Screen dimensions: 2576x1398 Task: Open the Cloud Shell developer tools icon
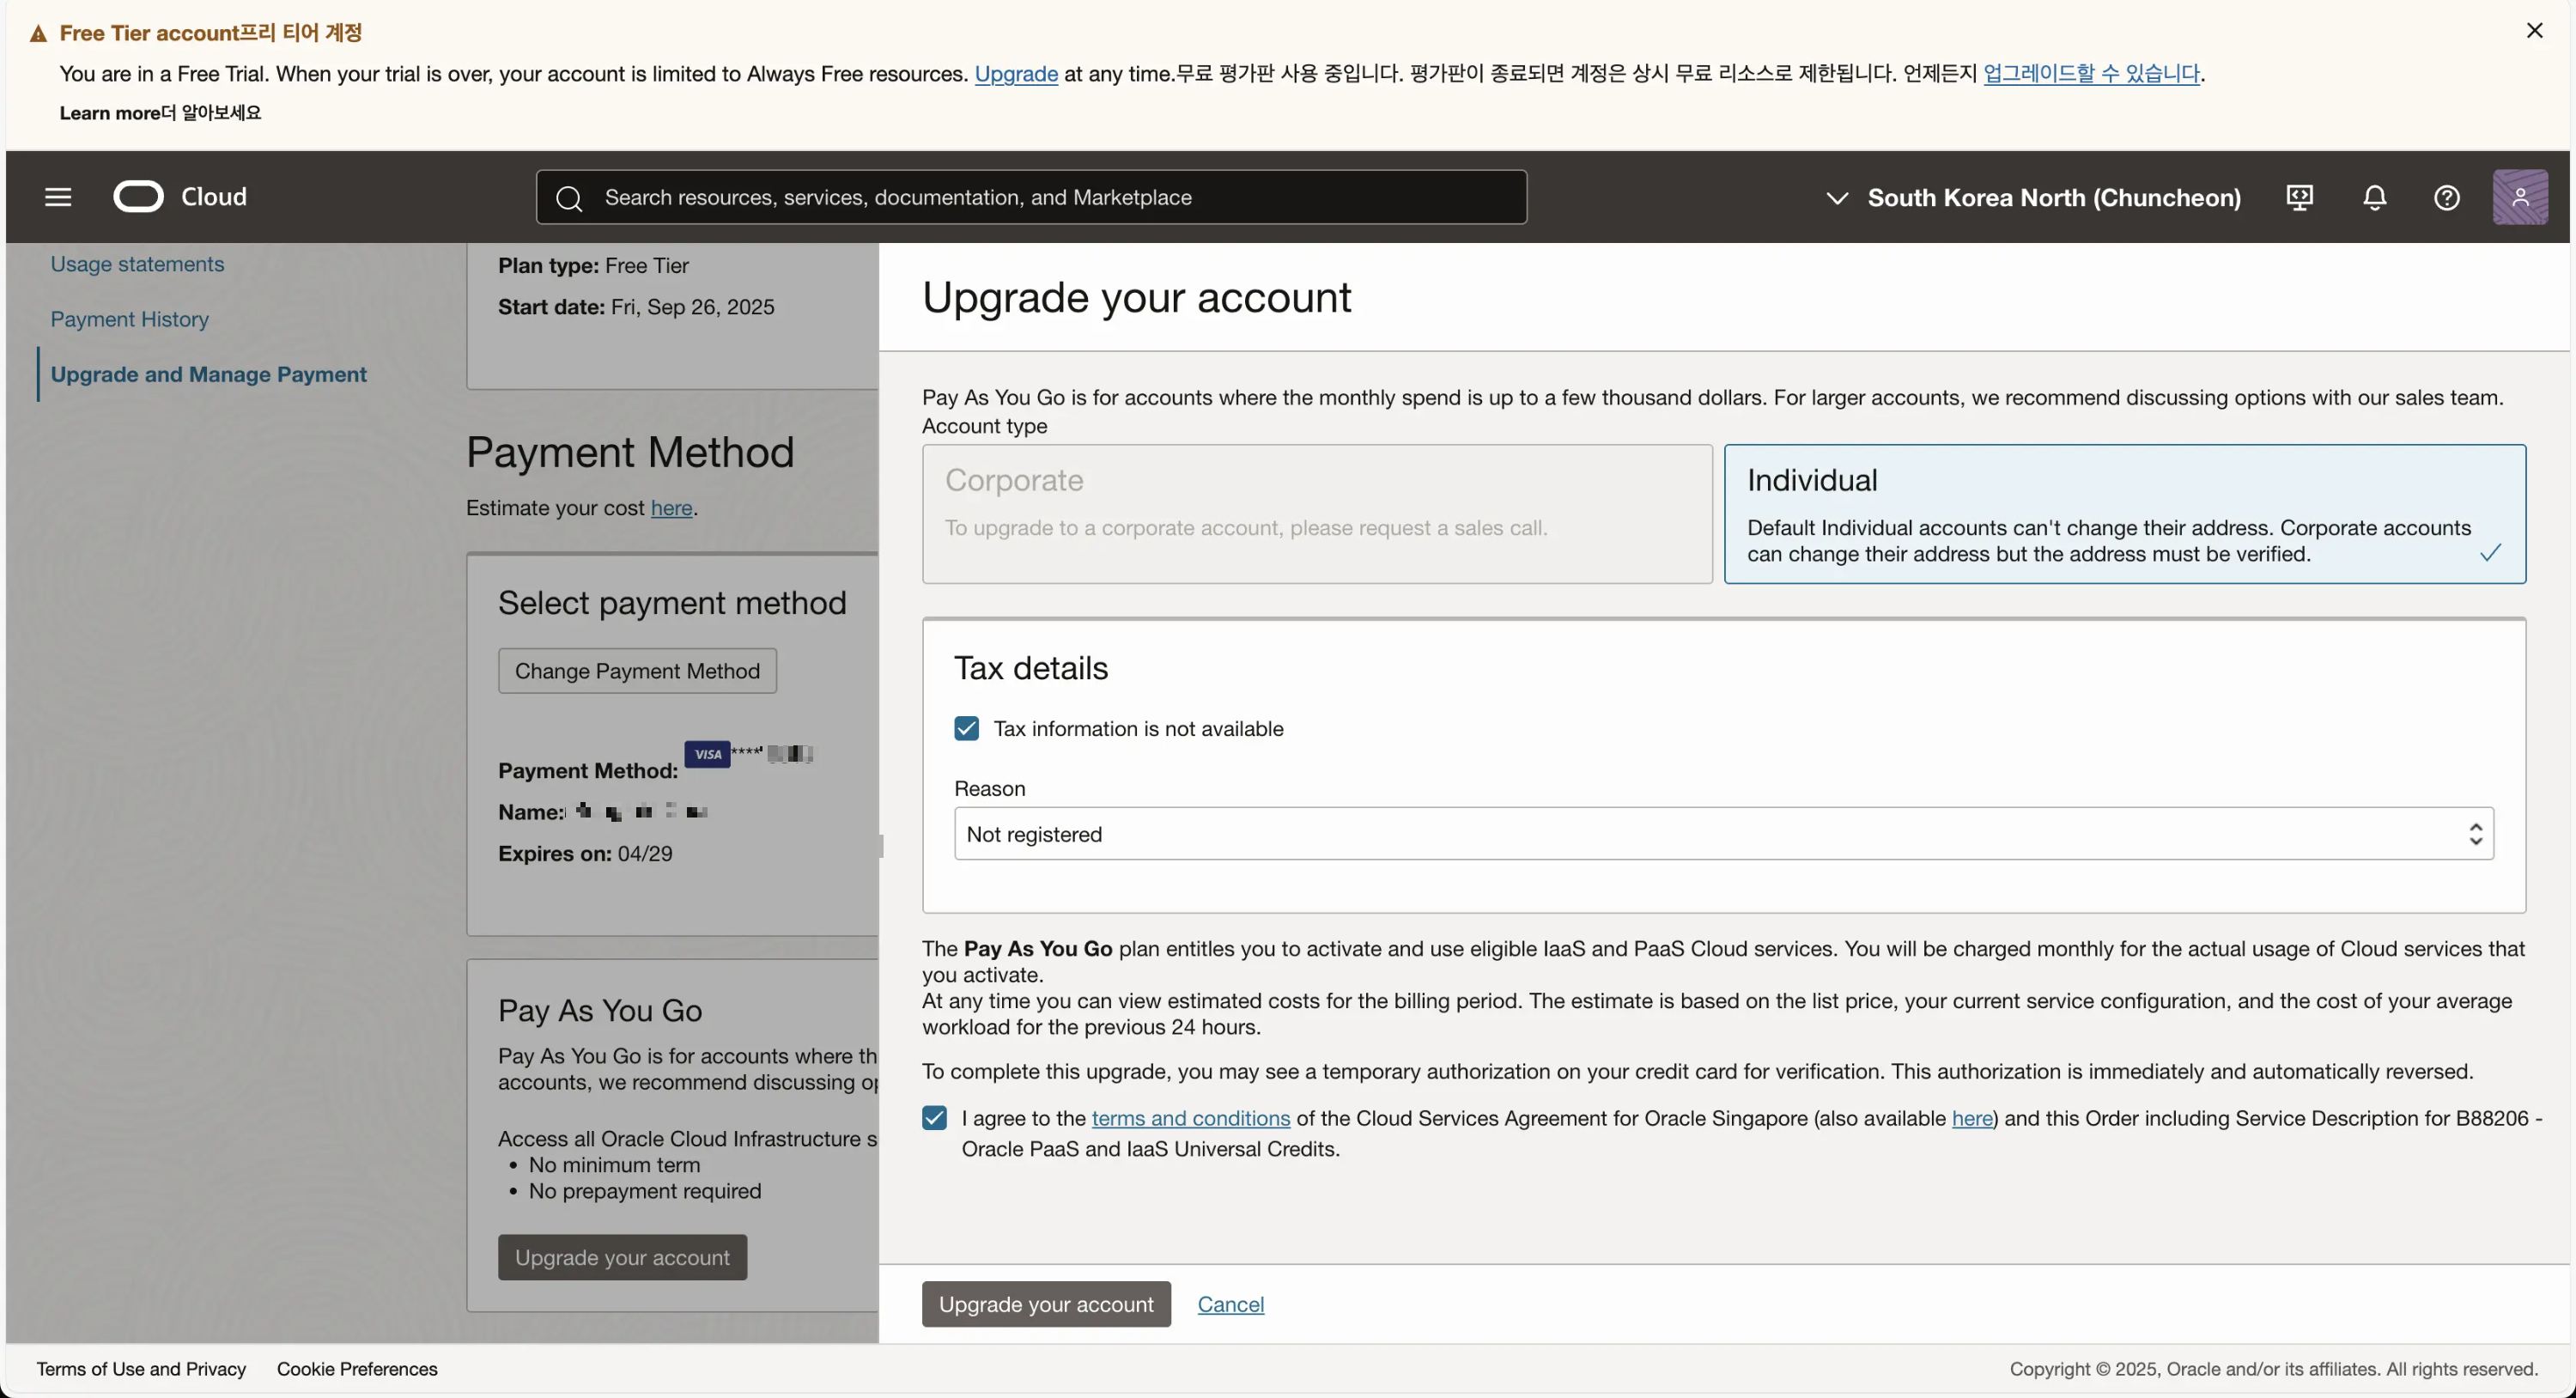click(2299, 197)
